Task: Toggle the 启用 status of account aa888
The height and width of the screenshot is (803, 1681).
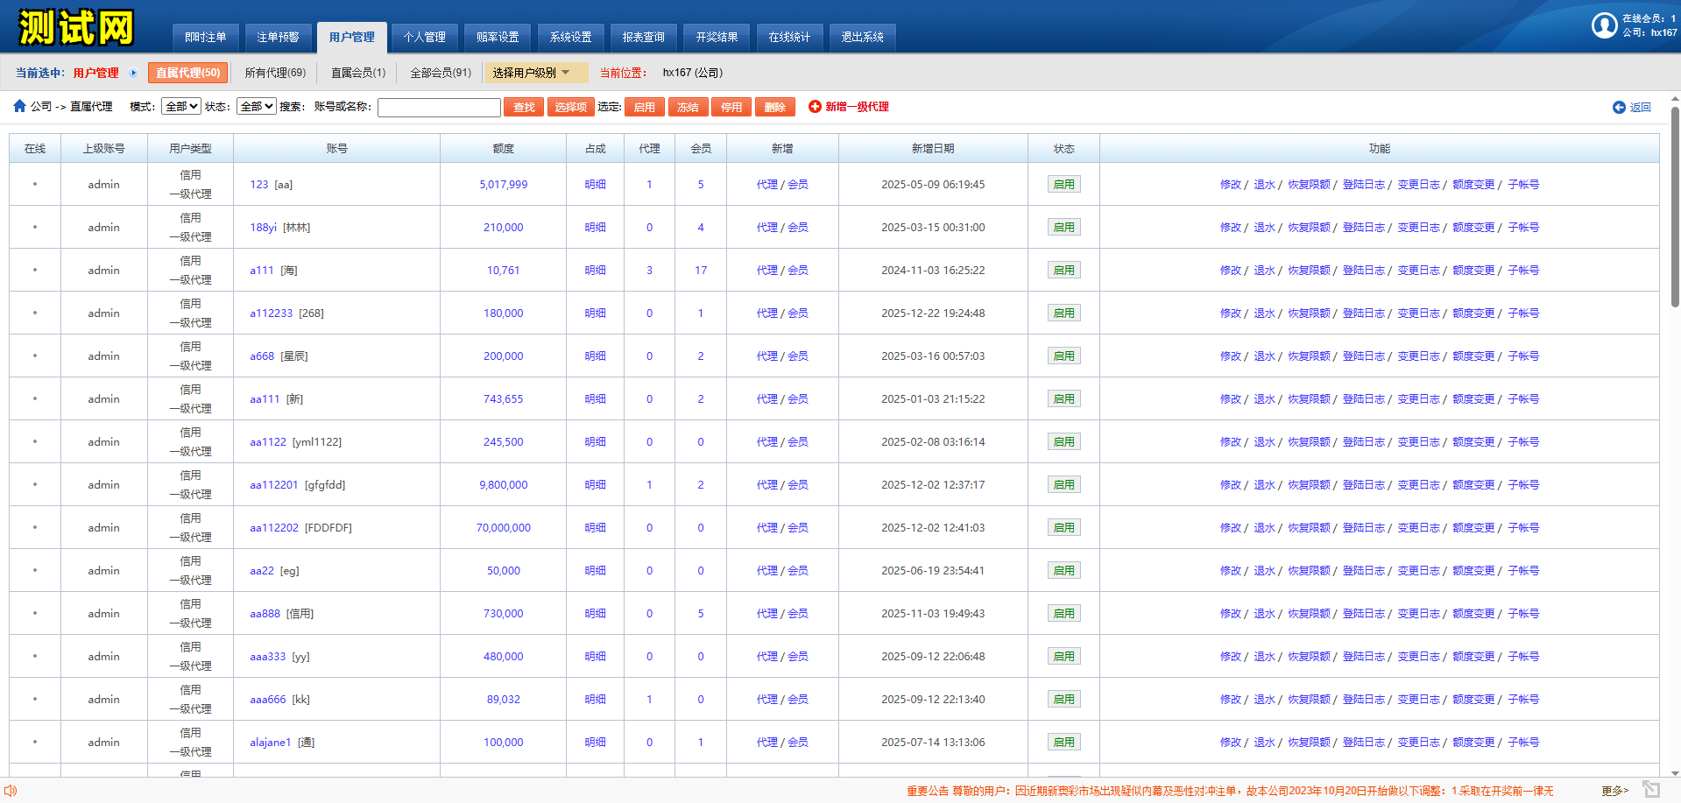Action: (x=1063, y=614)
